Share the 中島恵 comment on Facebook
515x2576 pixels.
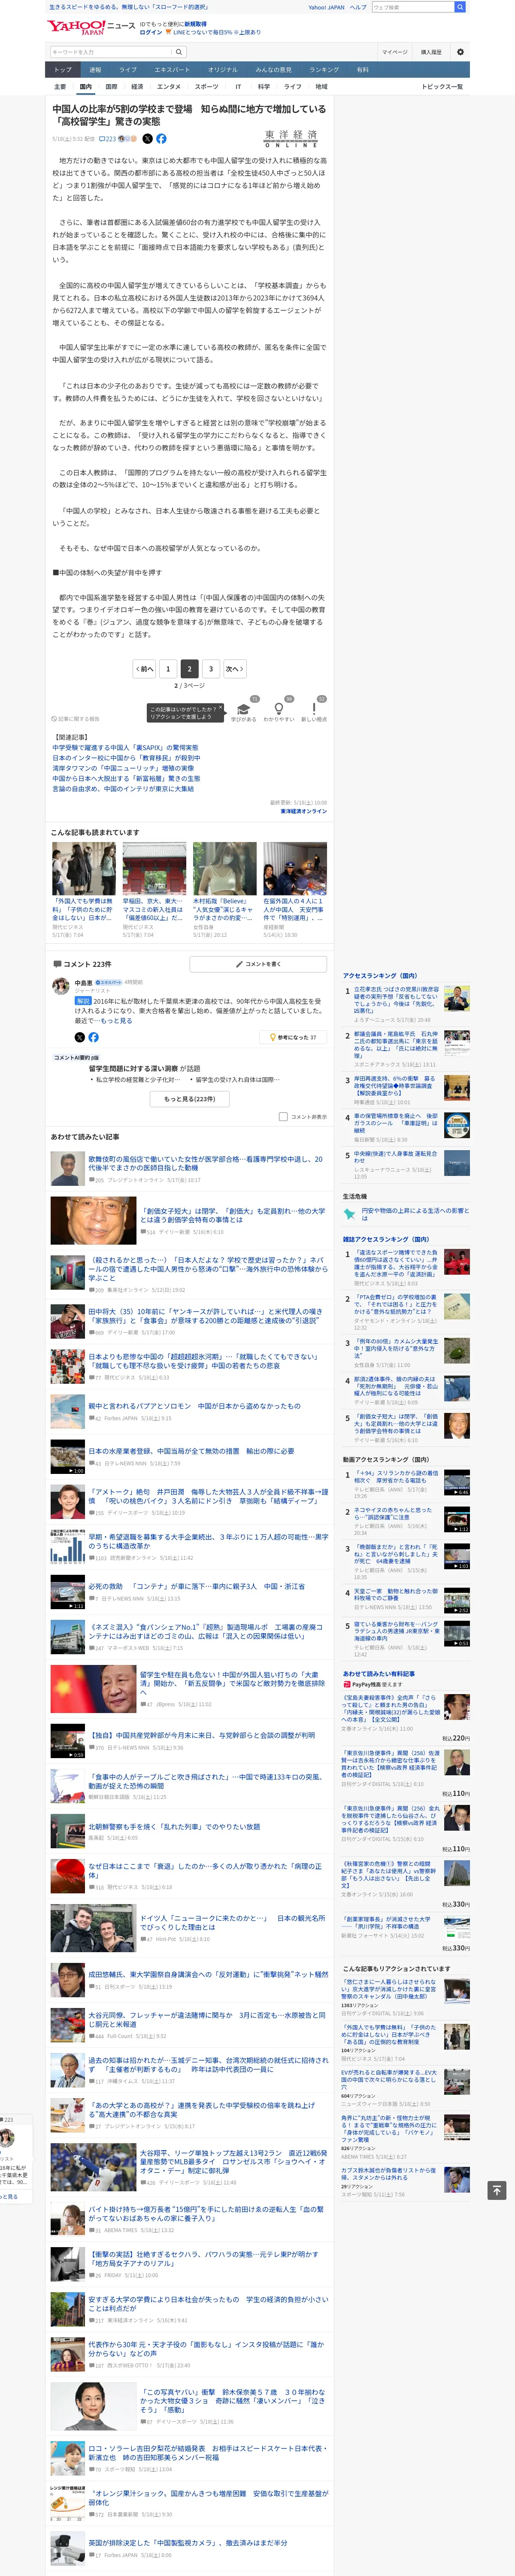pos(93,1037)
